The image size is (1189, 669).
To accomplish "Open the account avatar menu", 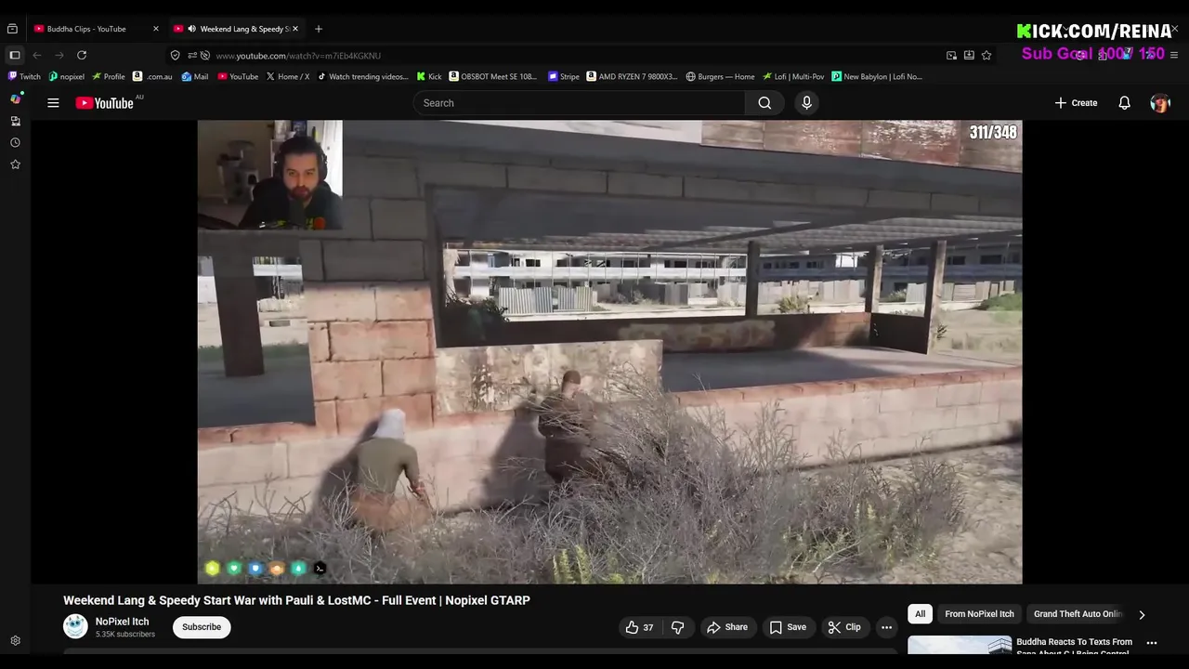I will click(1160, 103).
